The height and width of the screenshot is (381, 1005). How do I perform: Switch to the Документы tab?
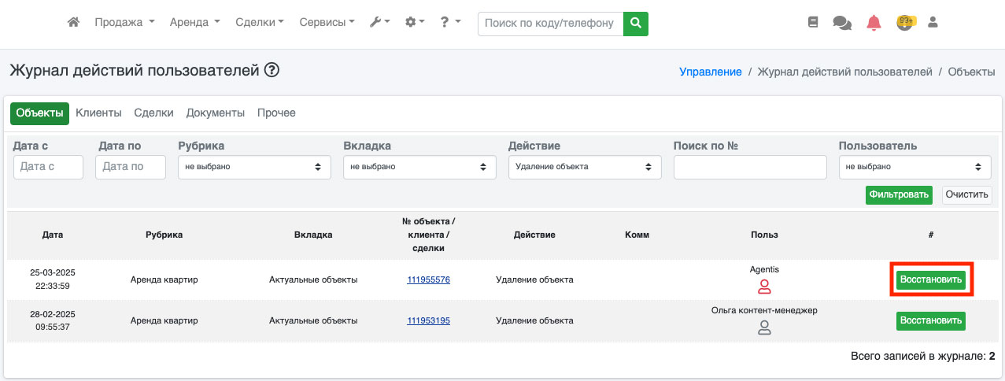[216, 113]
